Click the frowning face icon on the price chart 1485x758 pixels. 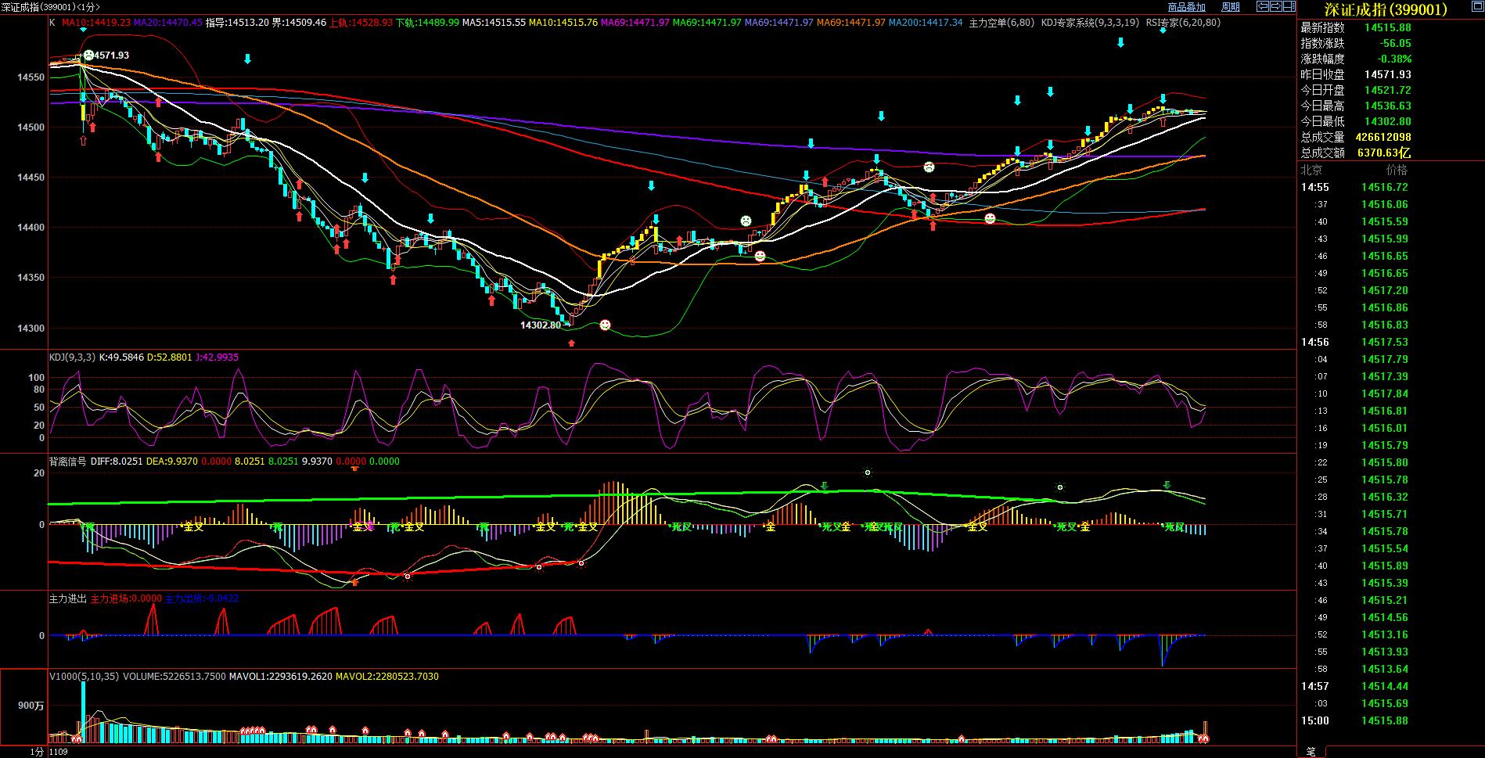pos(928,167)
